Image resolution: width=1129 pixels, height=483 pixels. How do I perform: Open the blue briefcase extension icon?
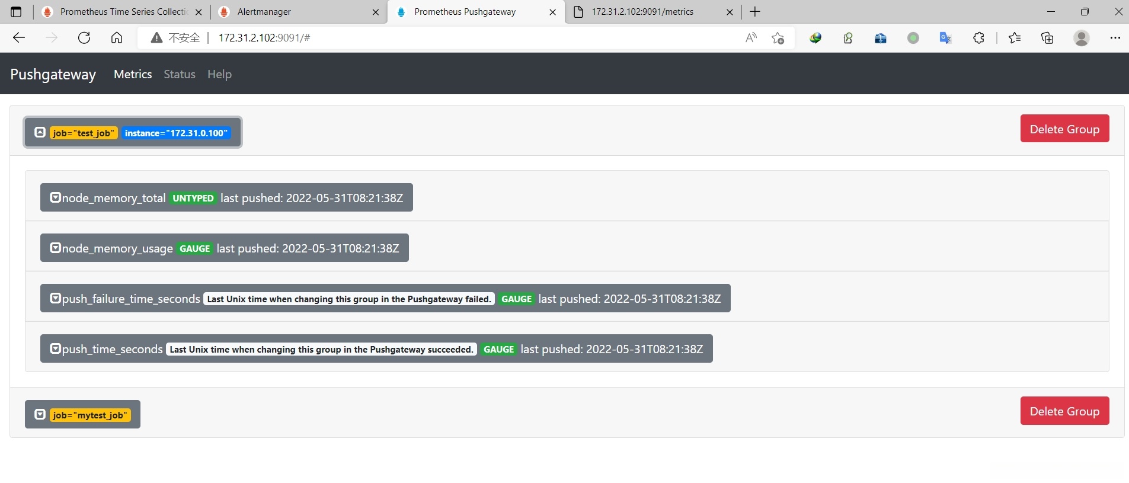click(x=881, y=38)
